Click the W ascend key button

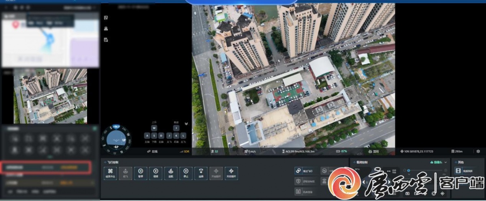coord(154,128)
